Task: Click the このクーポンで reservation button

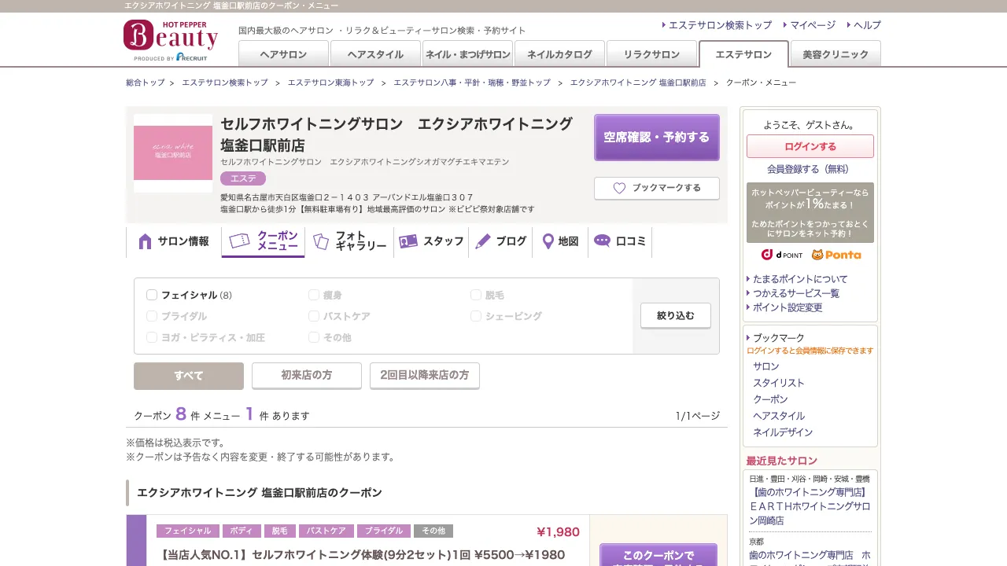Action: pos(658,555)
